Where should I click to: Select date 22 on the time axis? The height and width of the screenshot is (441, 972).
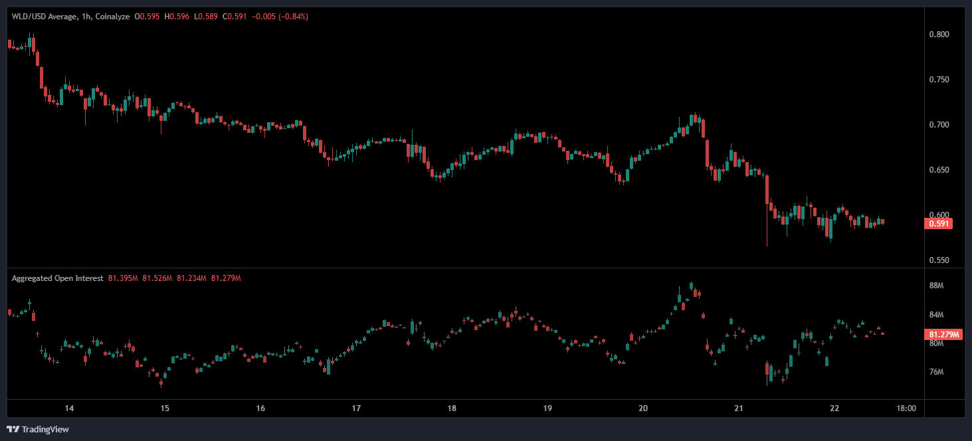834,408
